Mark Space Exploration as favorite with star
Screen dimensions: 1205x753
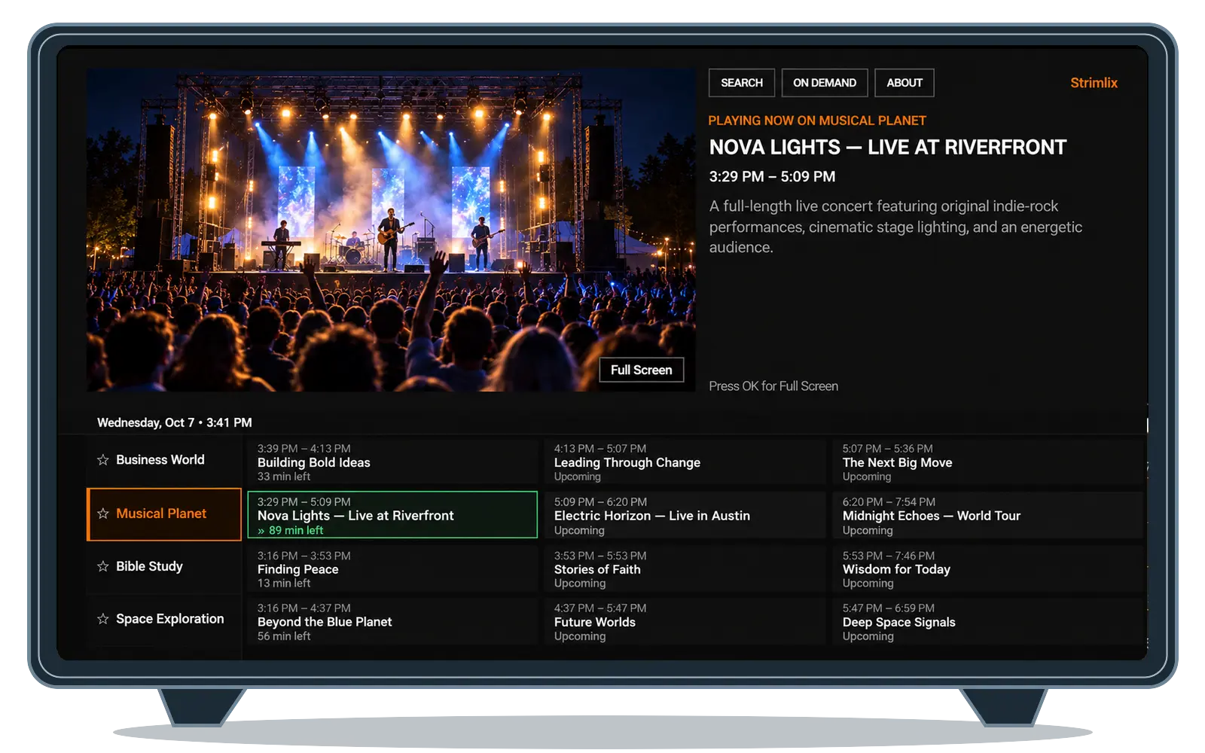pos(103,619)
